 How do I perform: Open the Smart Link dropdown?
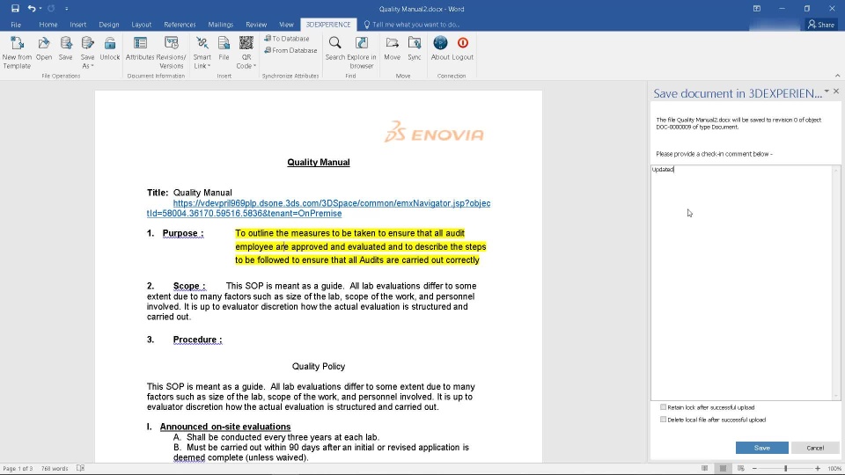click(202, 52)
